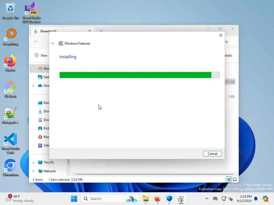
Task: Open the clock and date flyout
Action: (244, 199)
